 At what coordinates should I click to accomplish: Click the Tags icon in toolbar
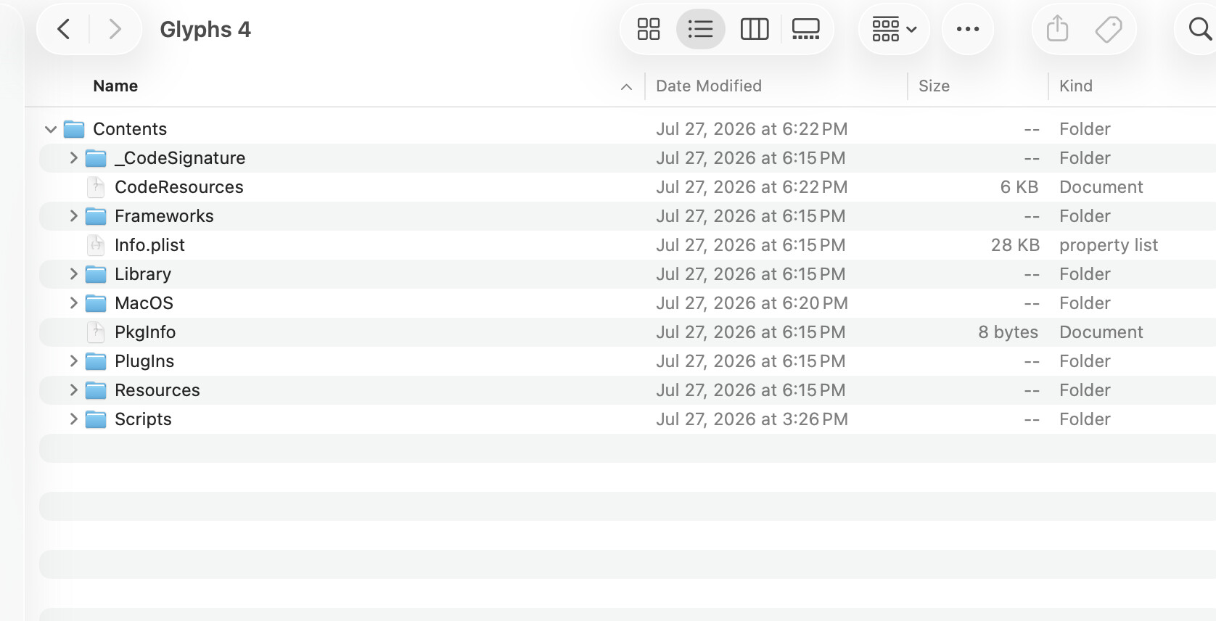point(1108,29)
